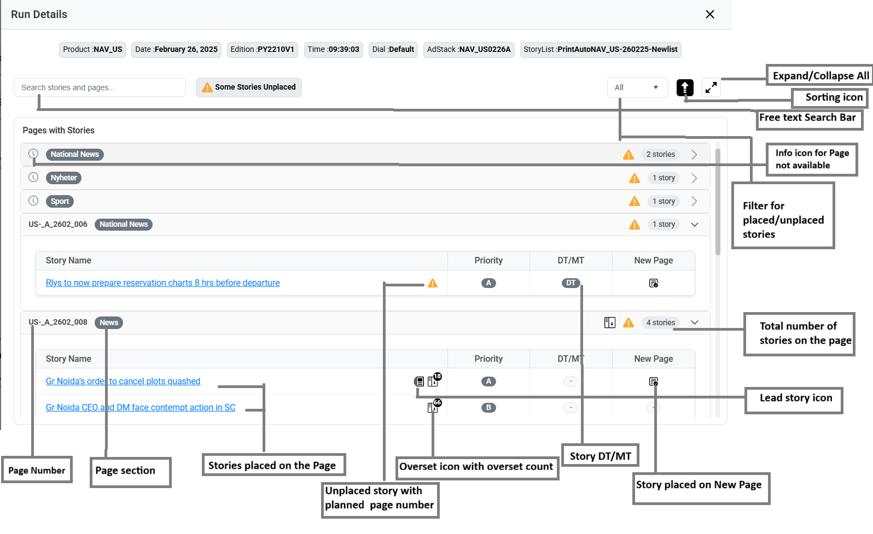Click the sorting arrow icon

(x=685, y=87)
